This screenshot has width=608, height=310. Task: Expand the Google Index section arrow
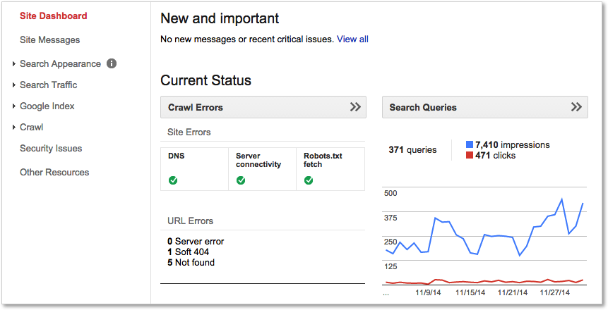14,106
